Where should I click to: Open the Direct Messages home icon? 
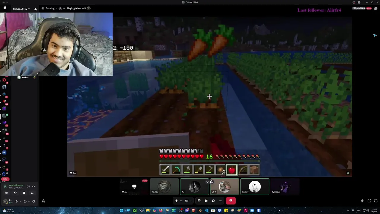(x=4, y=7)
